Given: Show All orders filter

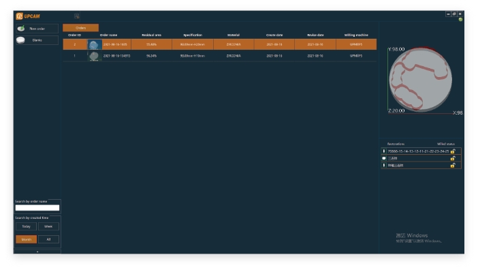Looking at the screenshot, I should (x=48, y=239).
